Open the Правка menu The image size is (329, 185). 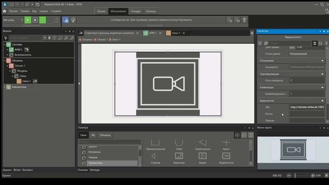pos(25,11)
